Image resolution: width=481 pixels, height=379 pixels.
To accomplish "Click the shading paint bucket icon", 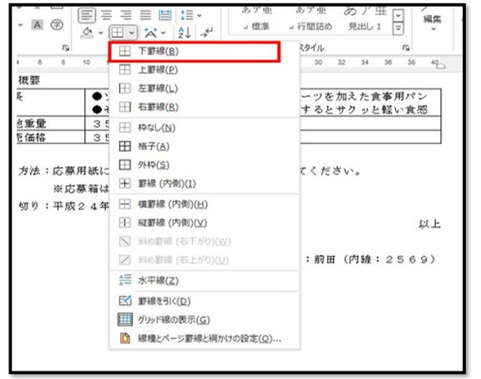I will [87, 33].
